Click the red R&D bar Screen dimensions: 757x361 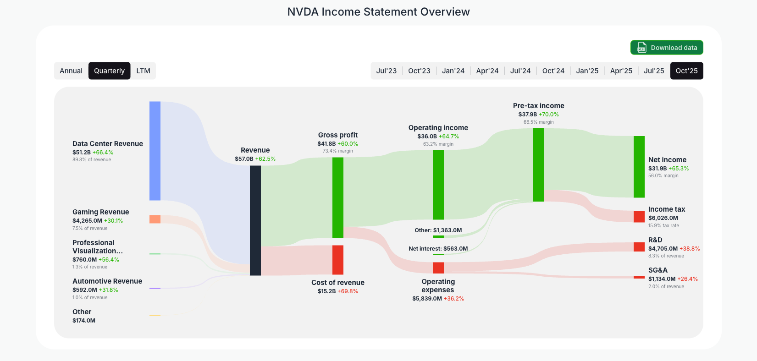tap(639, 247)
